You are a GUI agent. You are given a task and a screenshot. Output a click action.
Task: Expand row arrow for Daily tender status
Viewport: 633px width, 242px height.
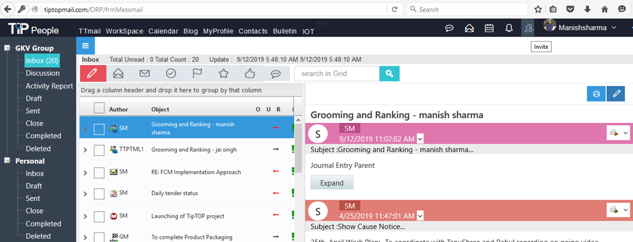click(x=85, y=194)
